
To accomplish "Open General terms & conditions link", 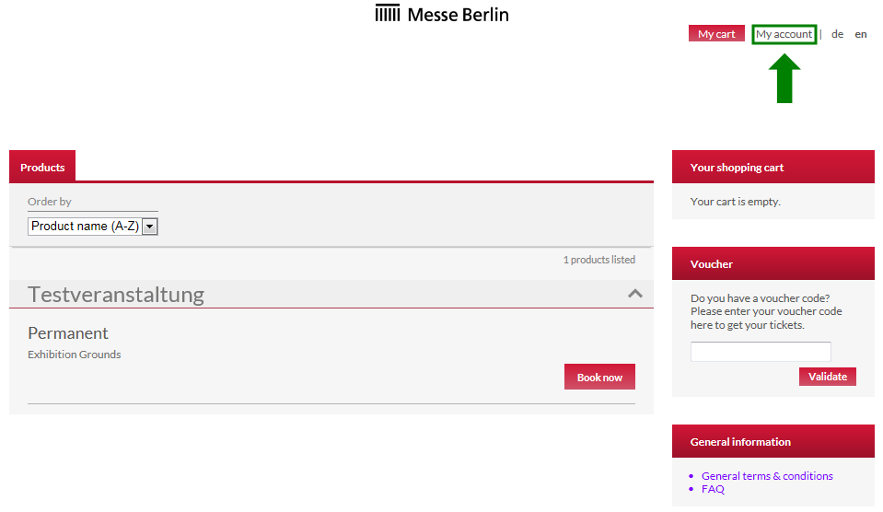I will point(767,476).
